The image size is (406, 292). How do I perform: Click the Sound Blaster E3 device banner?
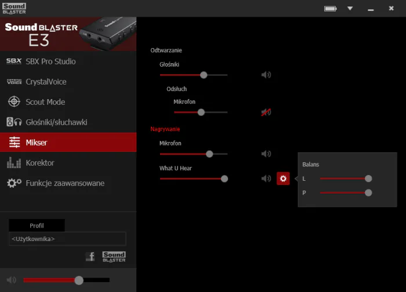tap(68, 34)
